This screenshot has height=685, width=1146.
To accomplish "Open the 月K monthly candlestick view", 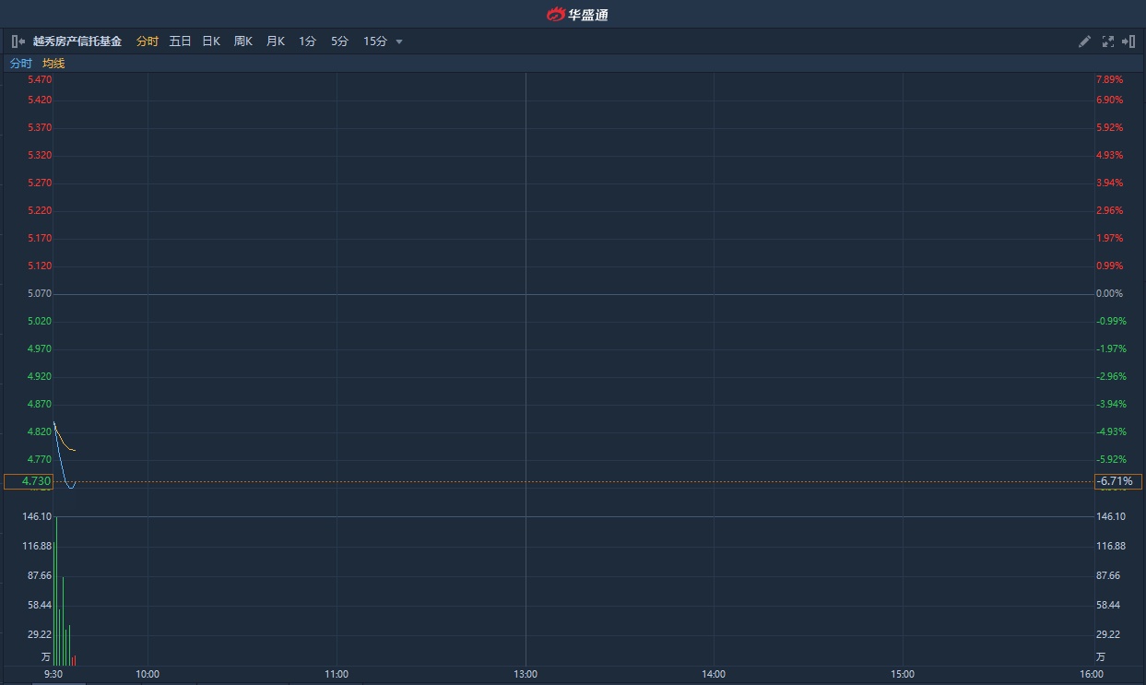I will [x=275, y=41].
